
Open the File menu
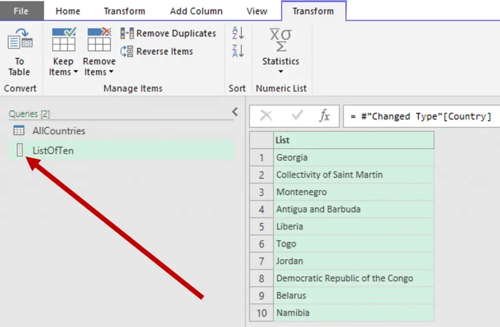(22, 11)
